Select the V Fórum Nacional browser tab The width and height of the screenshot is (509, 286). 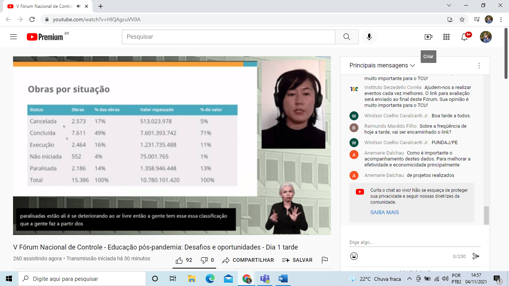click(x=41, y=6)
